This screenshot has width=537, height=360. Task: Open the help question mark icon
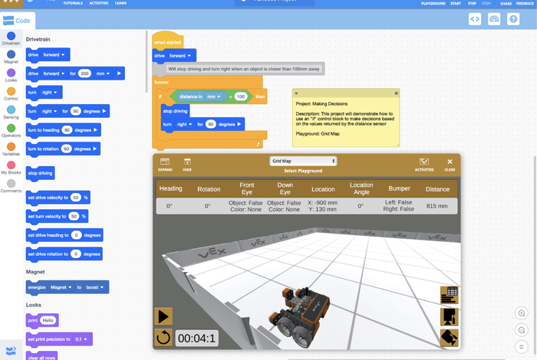[513, 19]
